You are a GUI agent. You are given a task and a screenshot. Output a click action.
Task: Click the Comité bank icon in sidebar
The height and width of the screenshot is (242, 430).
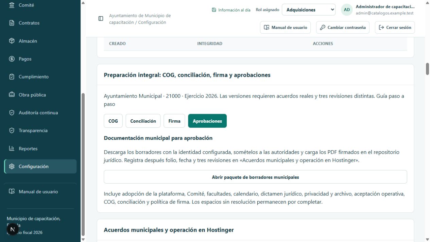(x=12, y=5)
